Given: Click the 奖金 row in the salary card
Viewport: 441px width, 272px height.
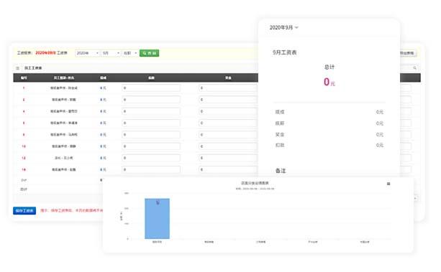Looking at the screenshot, I should 329,134.
